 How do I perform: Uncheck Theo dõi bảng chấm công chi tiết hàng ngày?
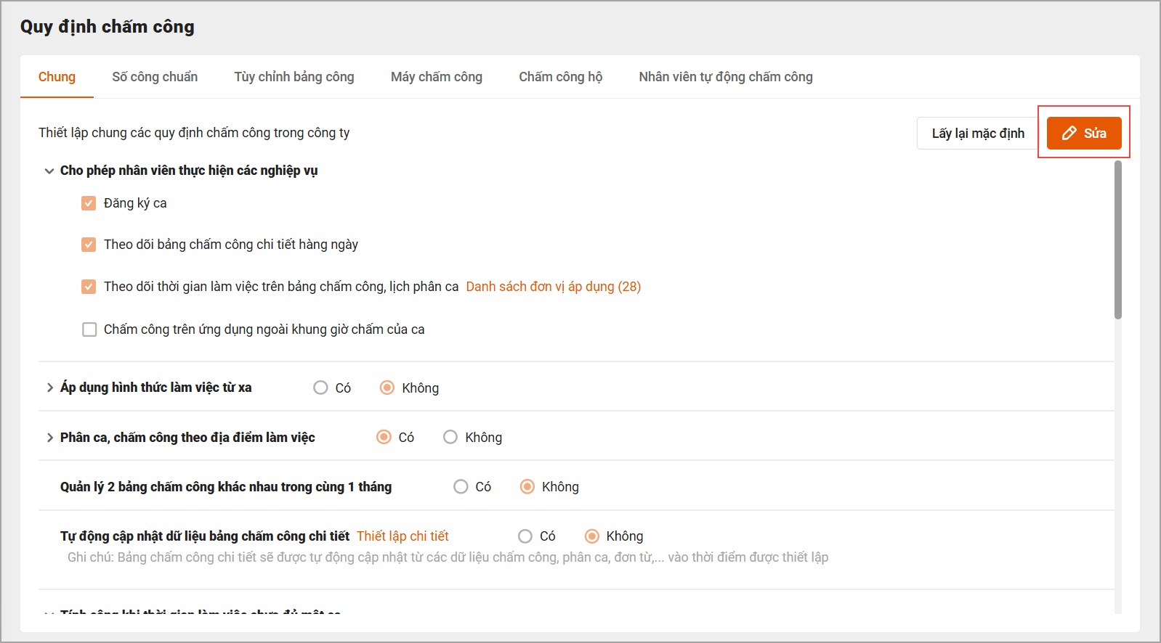click(89, 245)
